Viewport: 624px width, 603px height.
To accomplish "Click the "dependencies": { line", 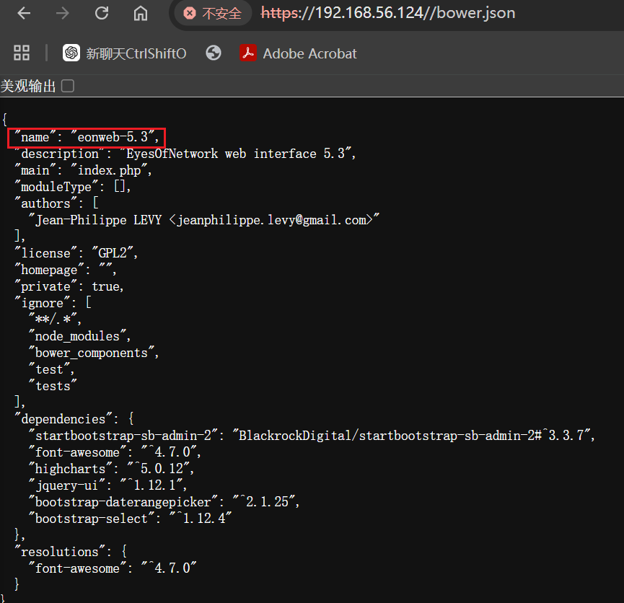I will point(74,419).
